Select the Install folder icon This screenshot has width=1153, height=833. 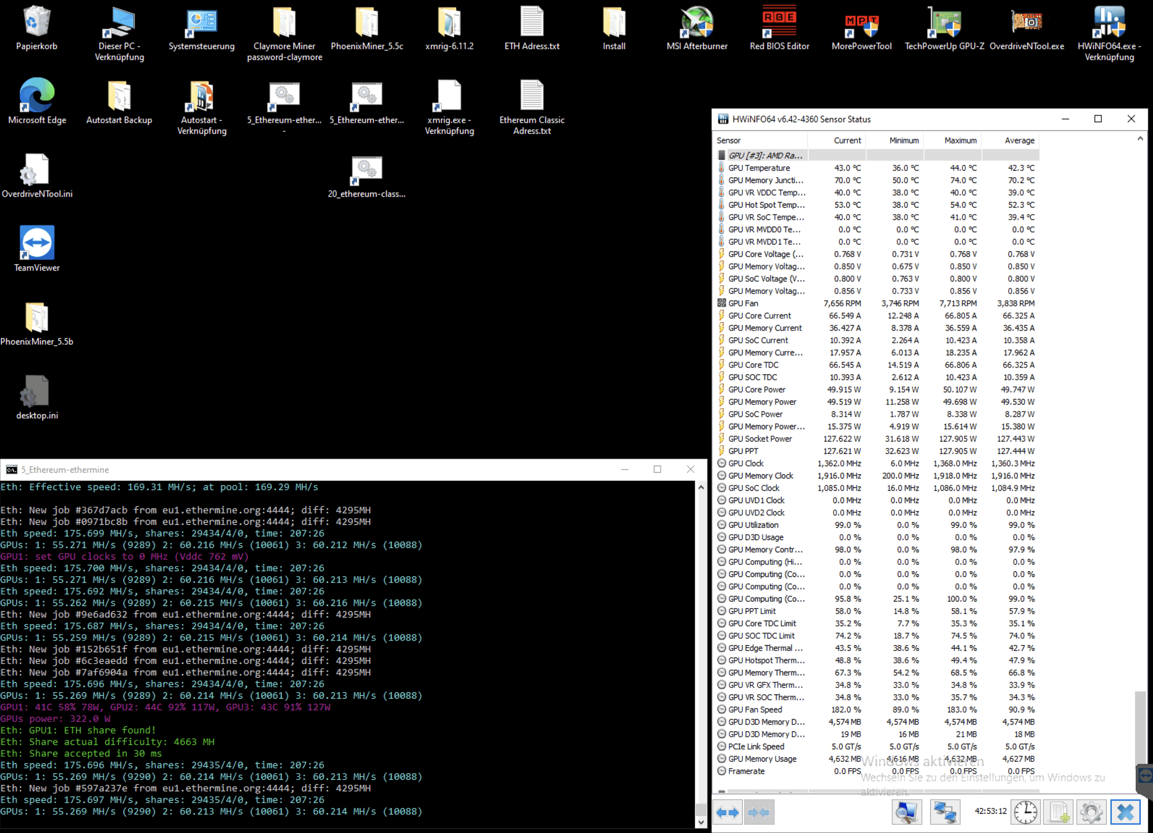(x=614, y=28)
